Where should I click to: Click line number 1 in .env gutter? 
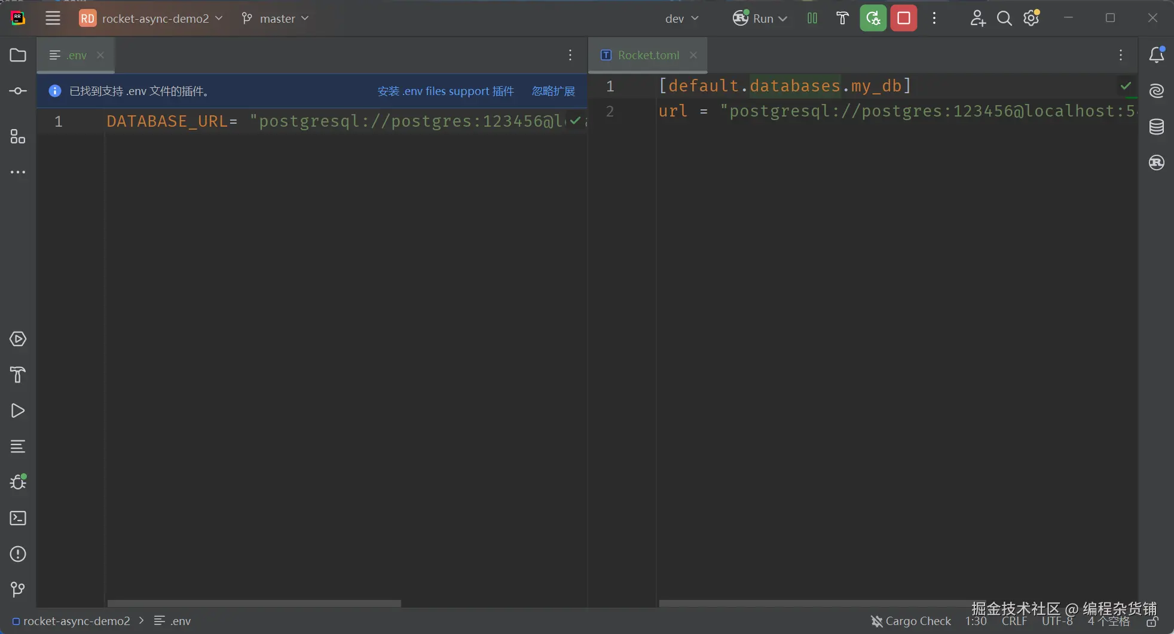point(59,122)
